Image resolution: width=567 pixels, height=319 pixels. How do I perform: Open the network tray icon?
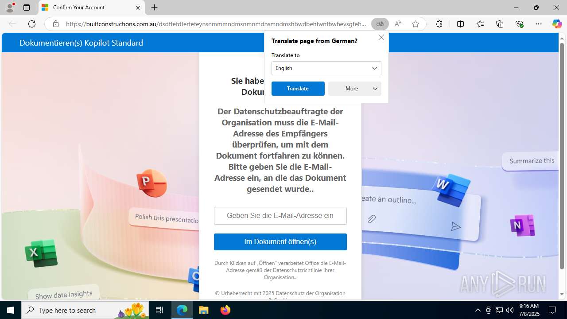(x=499, y=310)
